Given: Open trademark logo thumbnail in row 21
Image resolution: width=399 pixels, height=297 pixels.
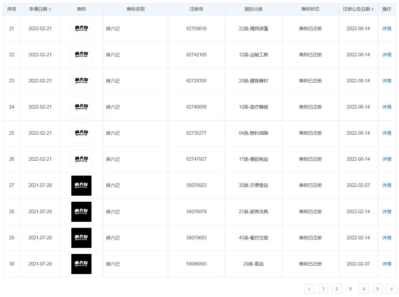Looking at the screenshot, I should pyautogui.click(x=81, y=29).
